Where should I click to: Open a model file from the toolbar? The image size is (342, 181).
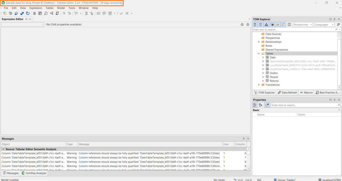5,13
